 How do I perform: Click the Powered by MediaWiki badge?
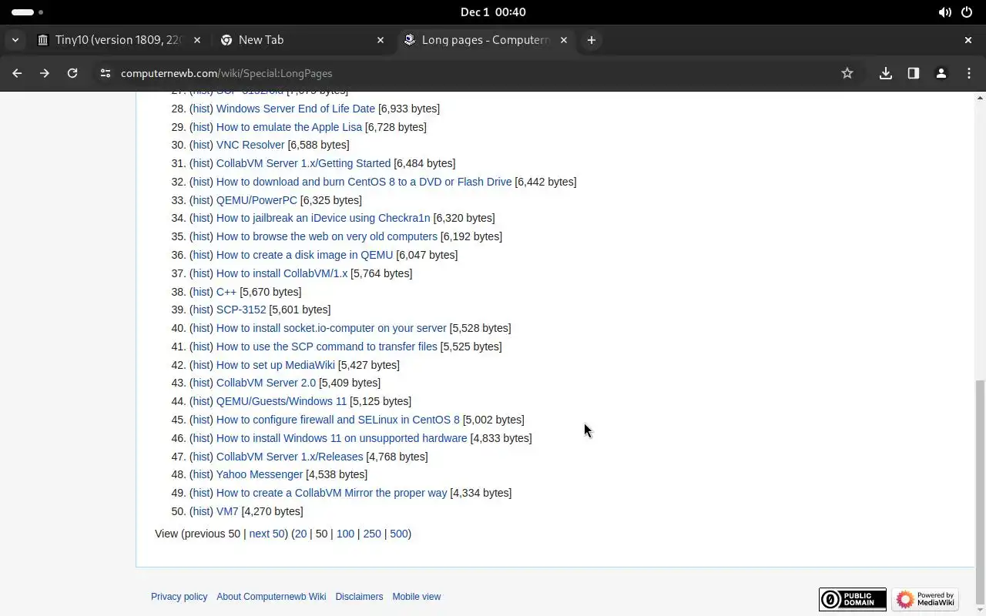[925, 599]
